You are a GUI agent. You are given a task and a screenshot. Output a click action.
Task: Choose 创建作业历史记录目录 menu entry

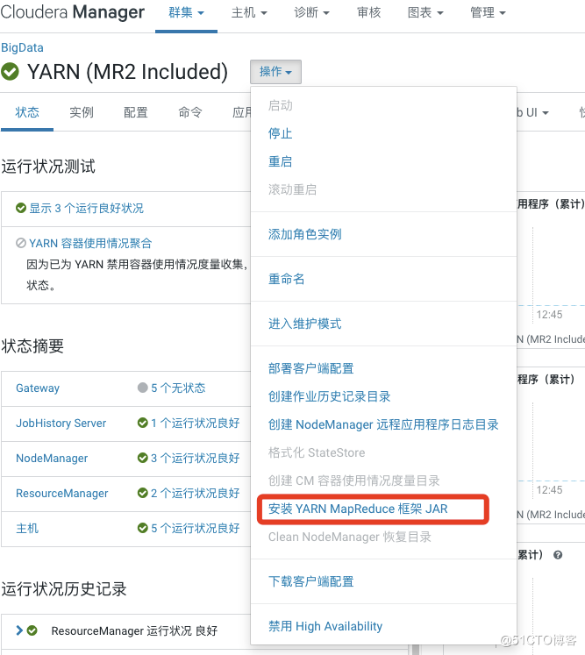click(x=329, y=396)
